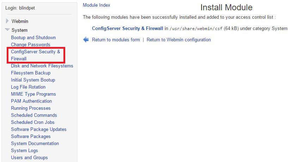Select Initial System Bootup
This screenshot has width=295, height=162.
click(33, 80)
